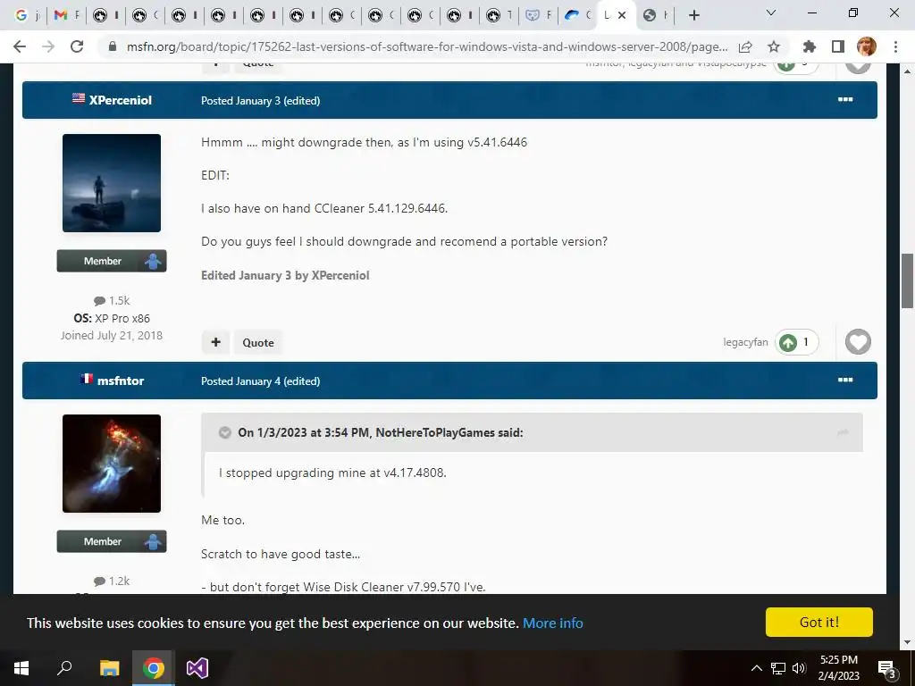Switch to the Google tab

(26, 15)
